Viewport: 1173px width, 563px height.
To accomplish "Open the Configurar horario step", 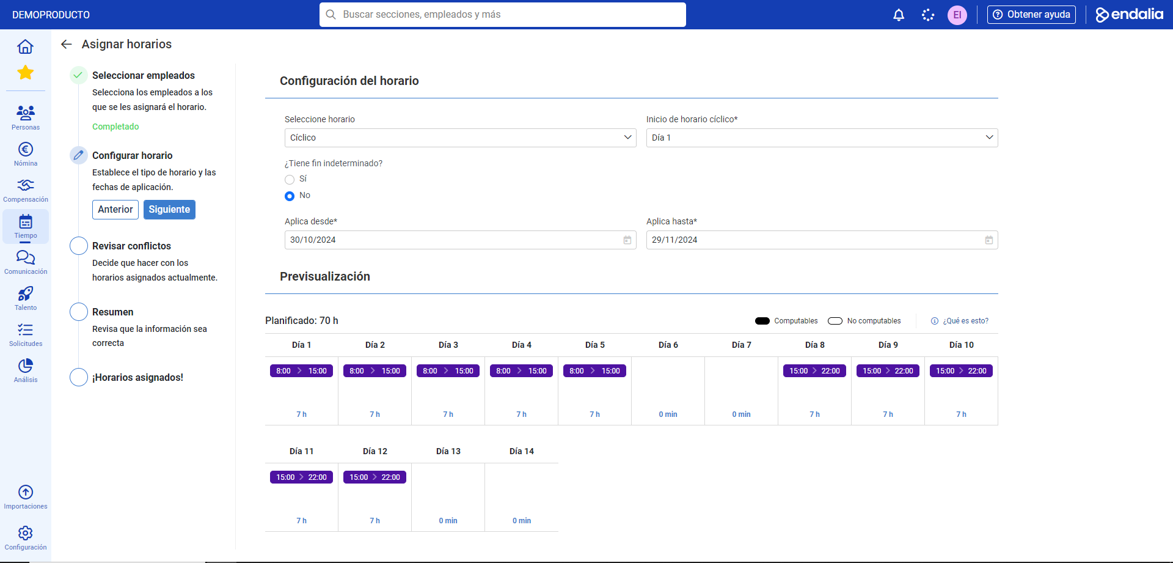I will pyautogui.click(x=133, y=155).
